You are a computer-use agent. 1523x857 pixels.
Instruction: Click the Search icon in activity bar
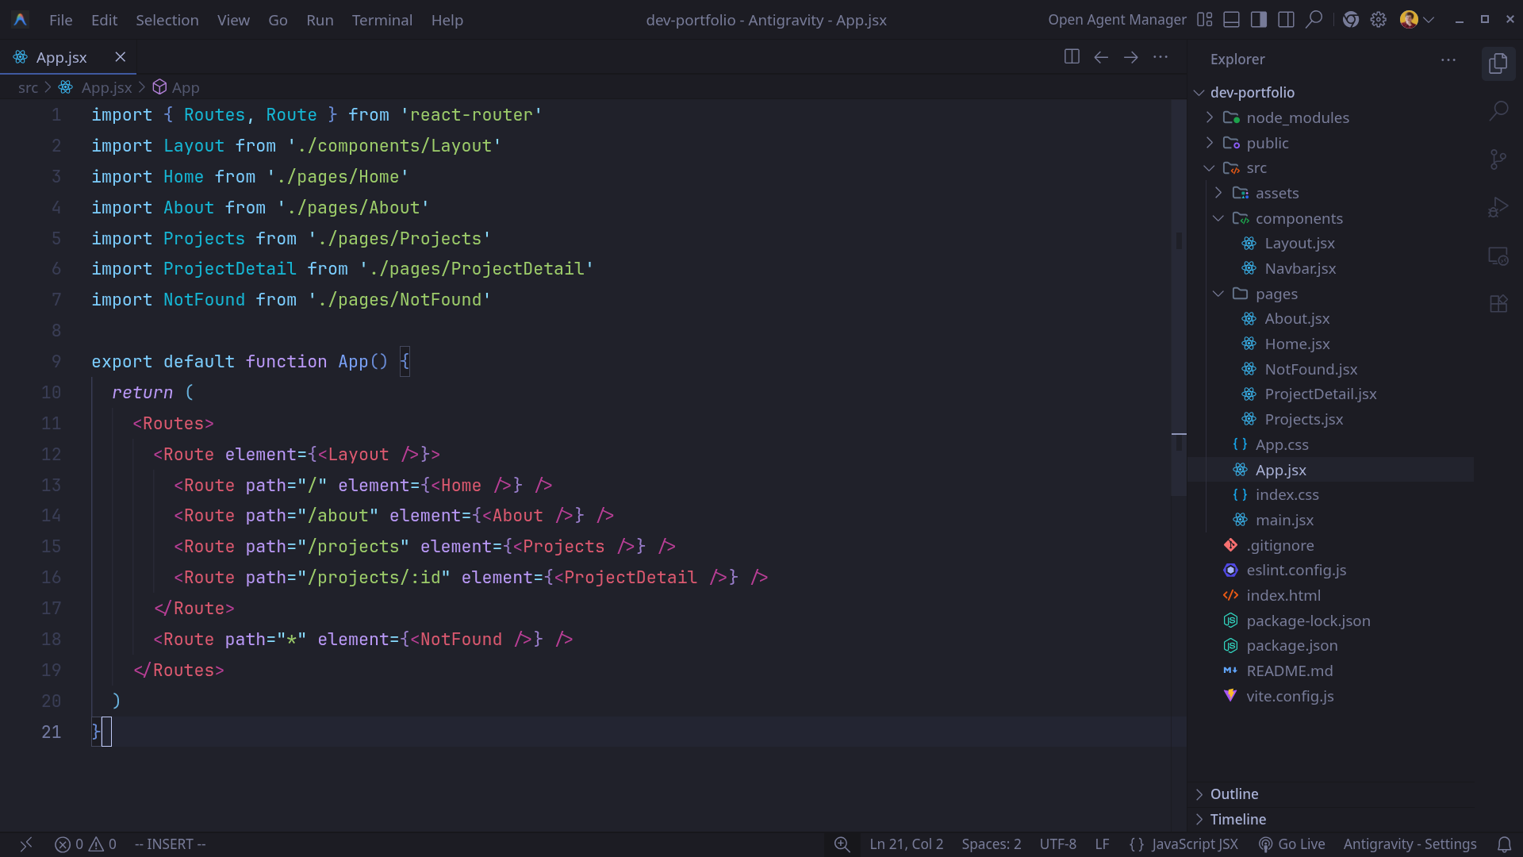(x=1498, y=111)
